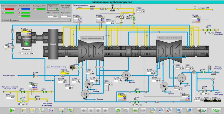Select valve V3310 on sealing nitrogen inlet
Screen dimensions: 224x114
(x=92, y=9)
